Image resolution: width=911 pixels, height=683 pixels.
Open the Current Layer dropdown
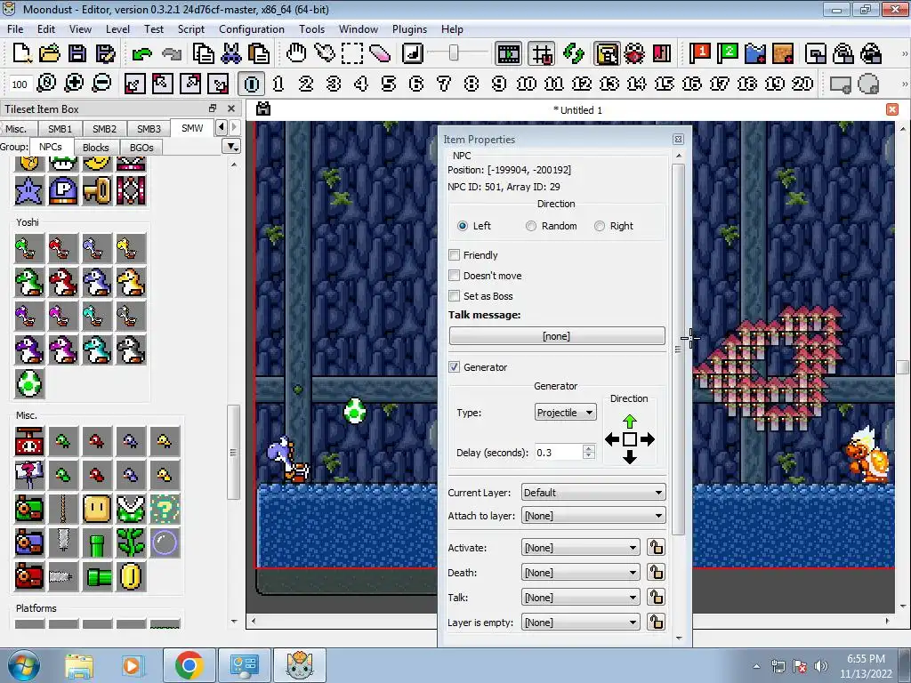593,493
